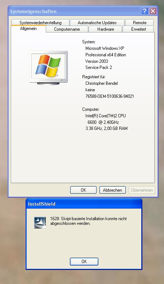Open the Systemwiederherstellung tab
This screenshot has width=164, height=284.
[40, 22]
